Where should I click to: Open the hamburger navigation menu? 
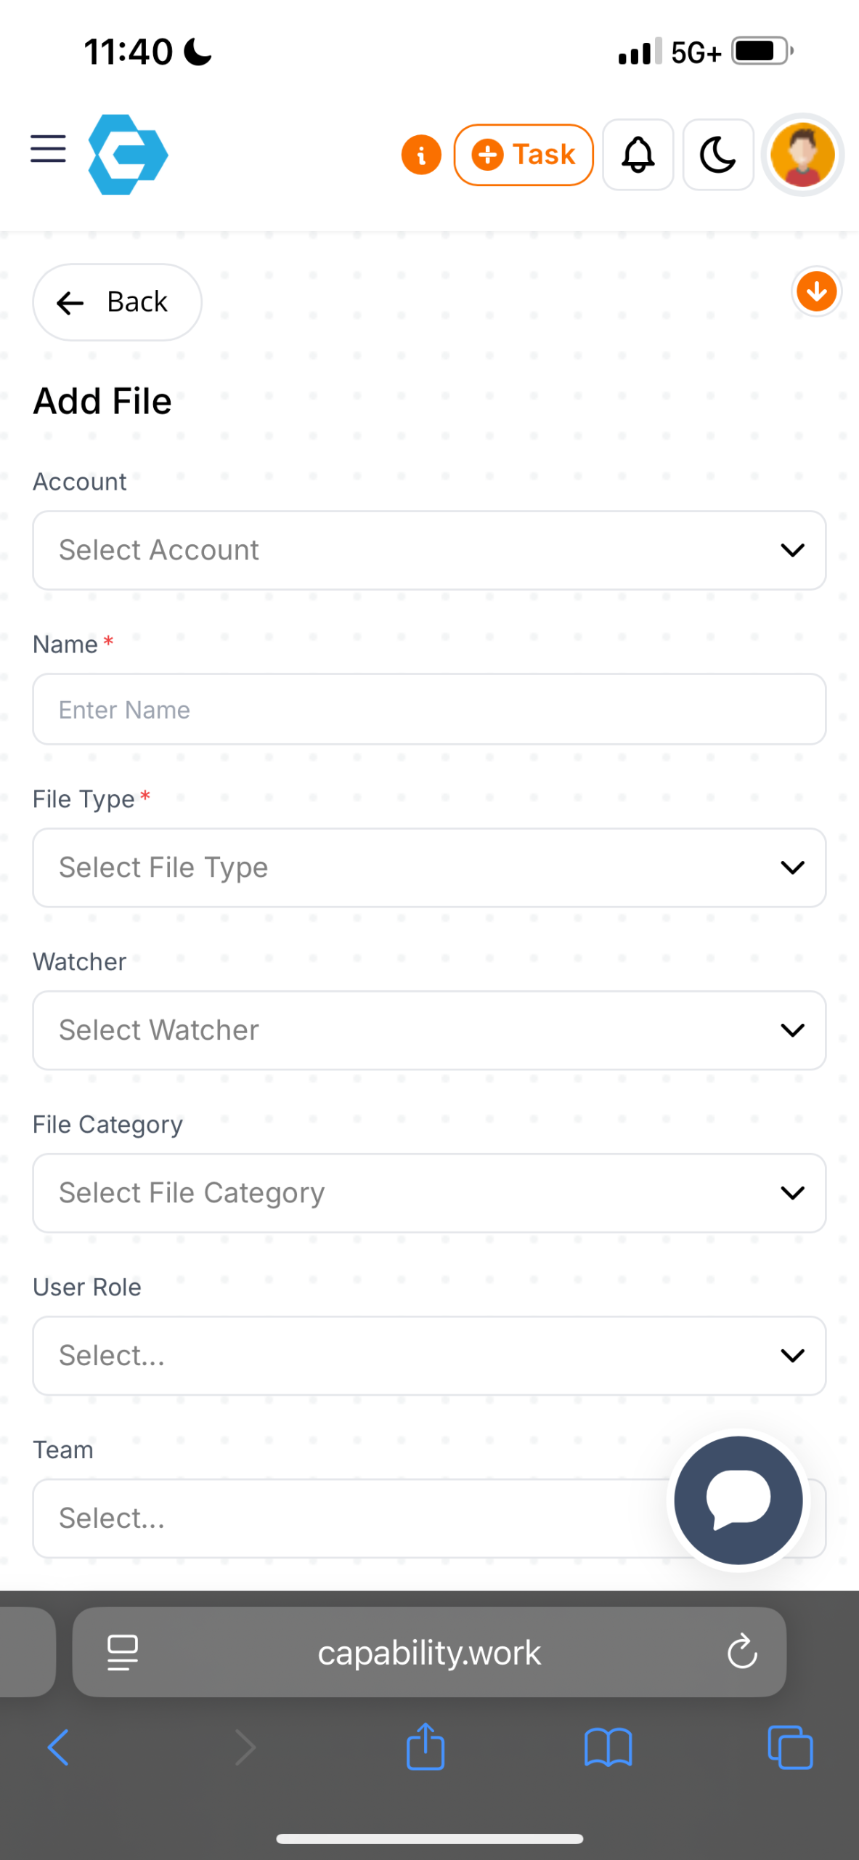coord(48,149)
